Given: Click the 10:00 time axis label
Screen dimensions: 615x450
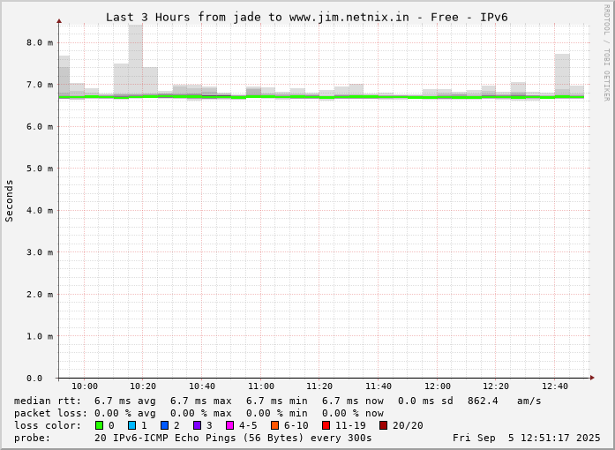Looking at the screenshot, I should click(85, 386).
